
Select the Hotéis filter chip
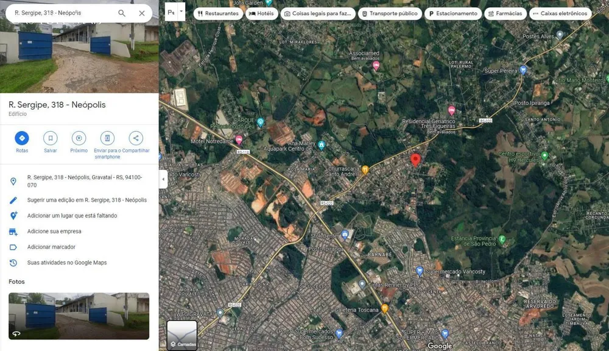click(261, 13)
